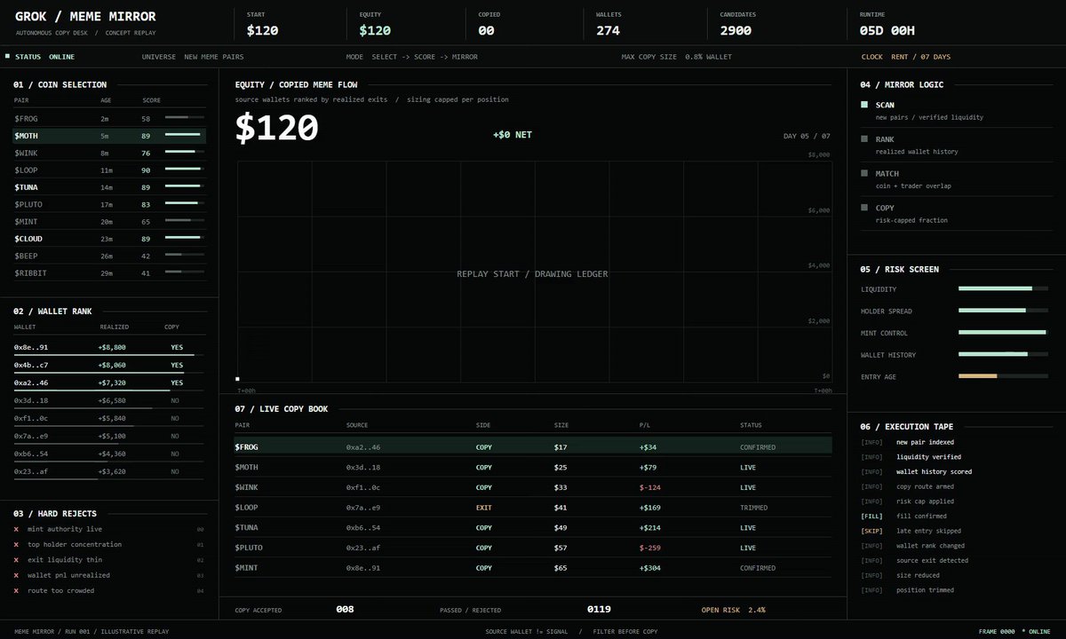Click the P/L column header in Live Copy Book
Image resolution: width=1066 pixels, height=639 pixels.
tap(644, 425)
